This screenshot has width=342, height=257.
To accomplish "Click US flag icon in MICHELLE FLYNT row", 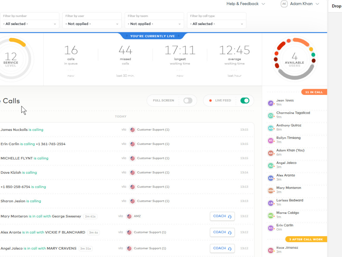I will point(132,158).
